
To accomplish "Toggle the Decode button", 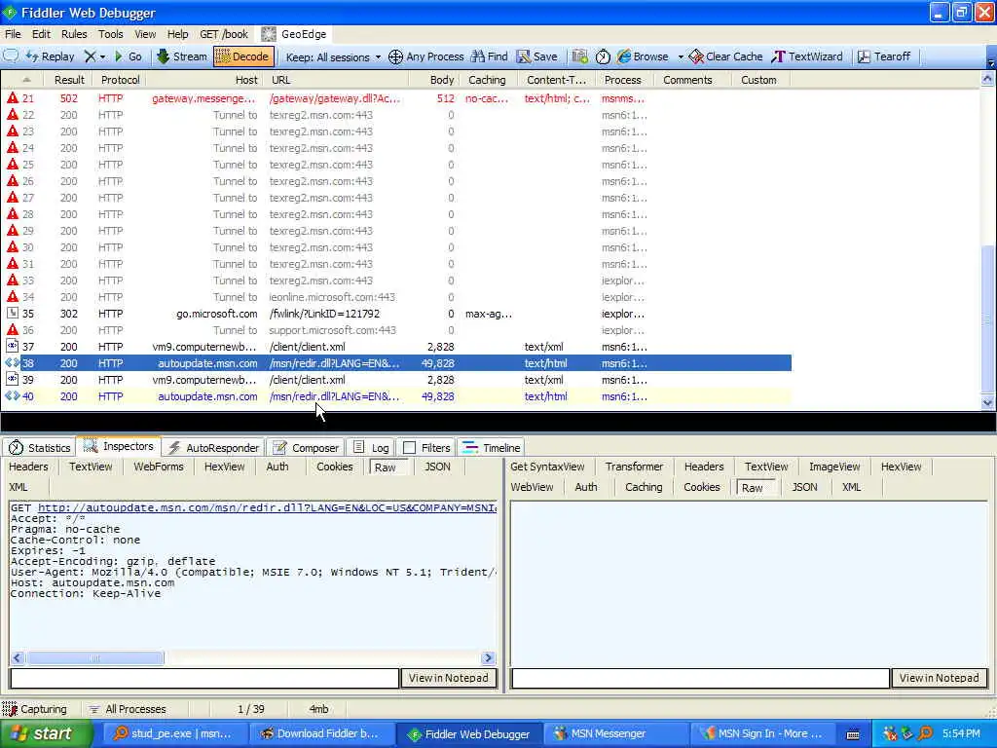I will (x=242, y=56).
